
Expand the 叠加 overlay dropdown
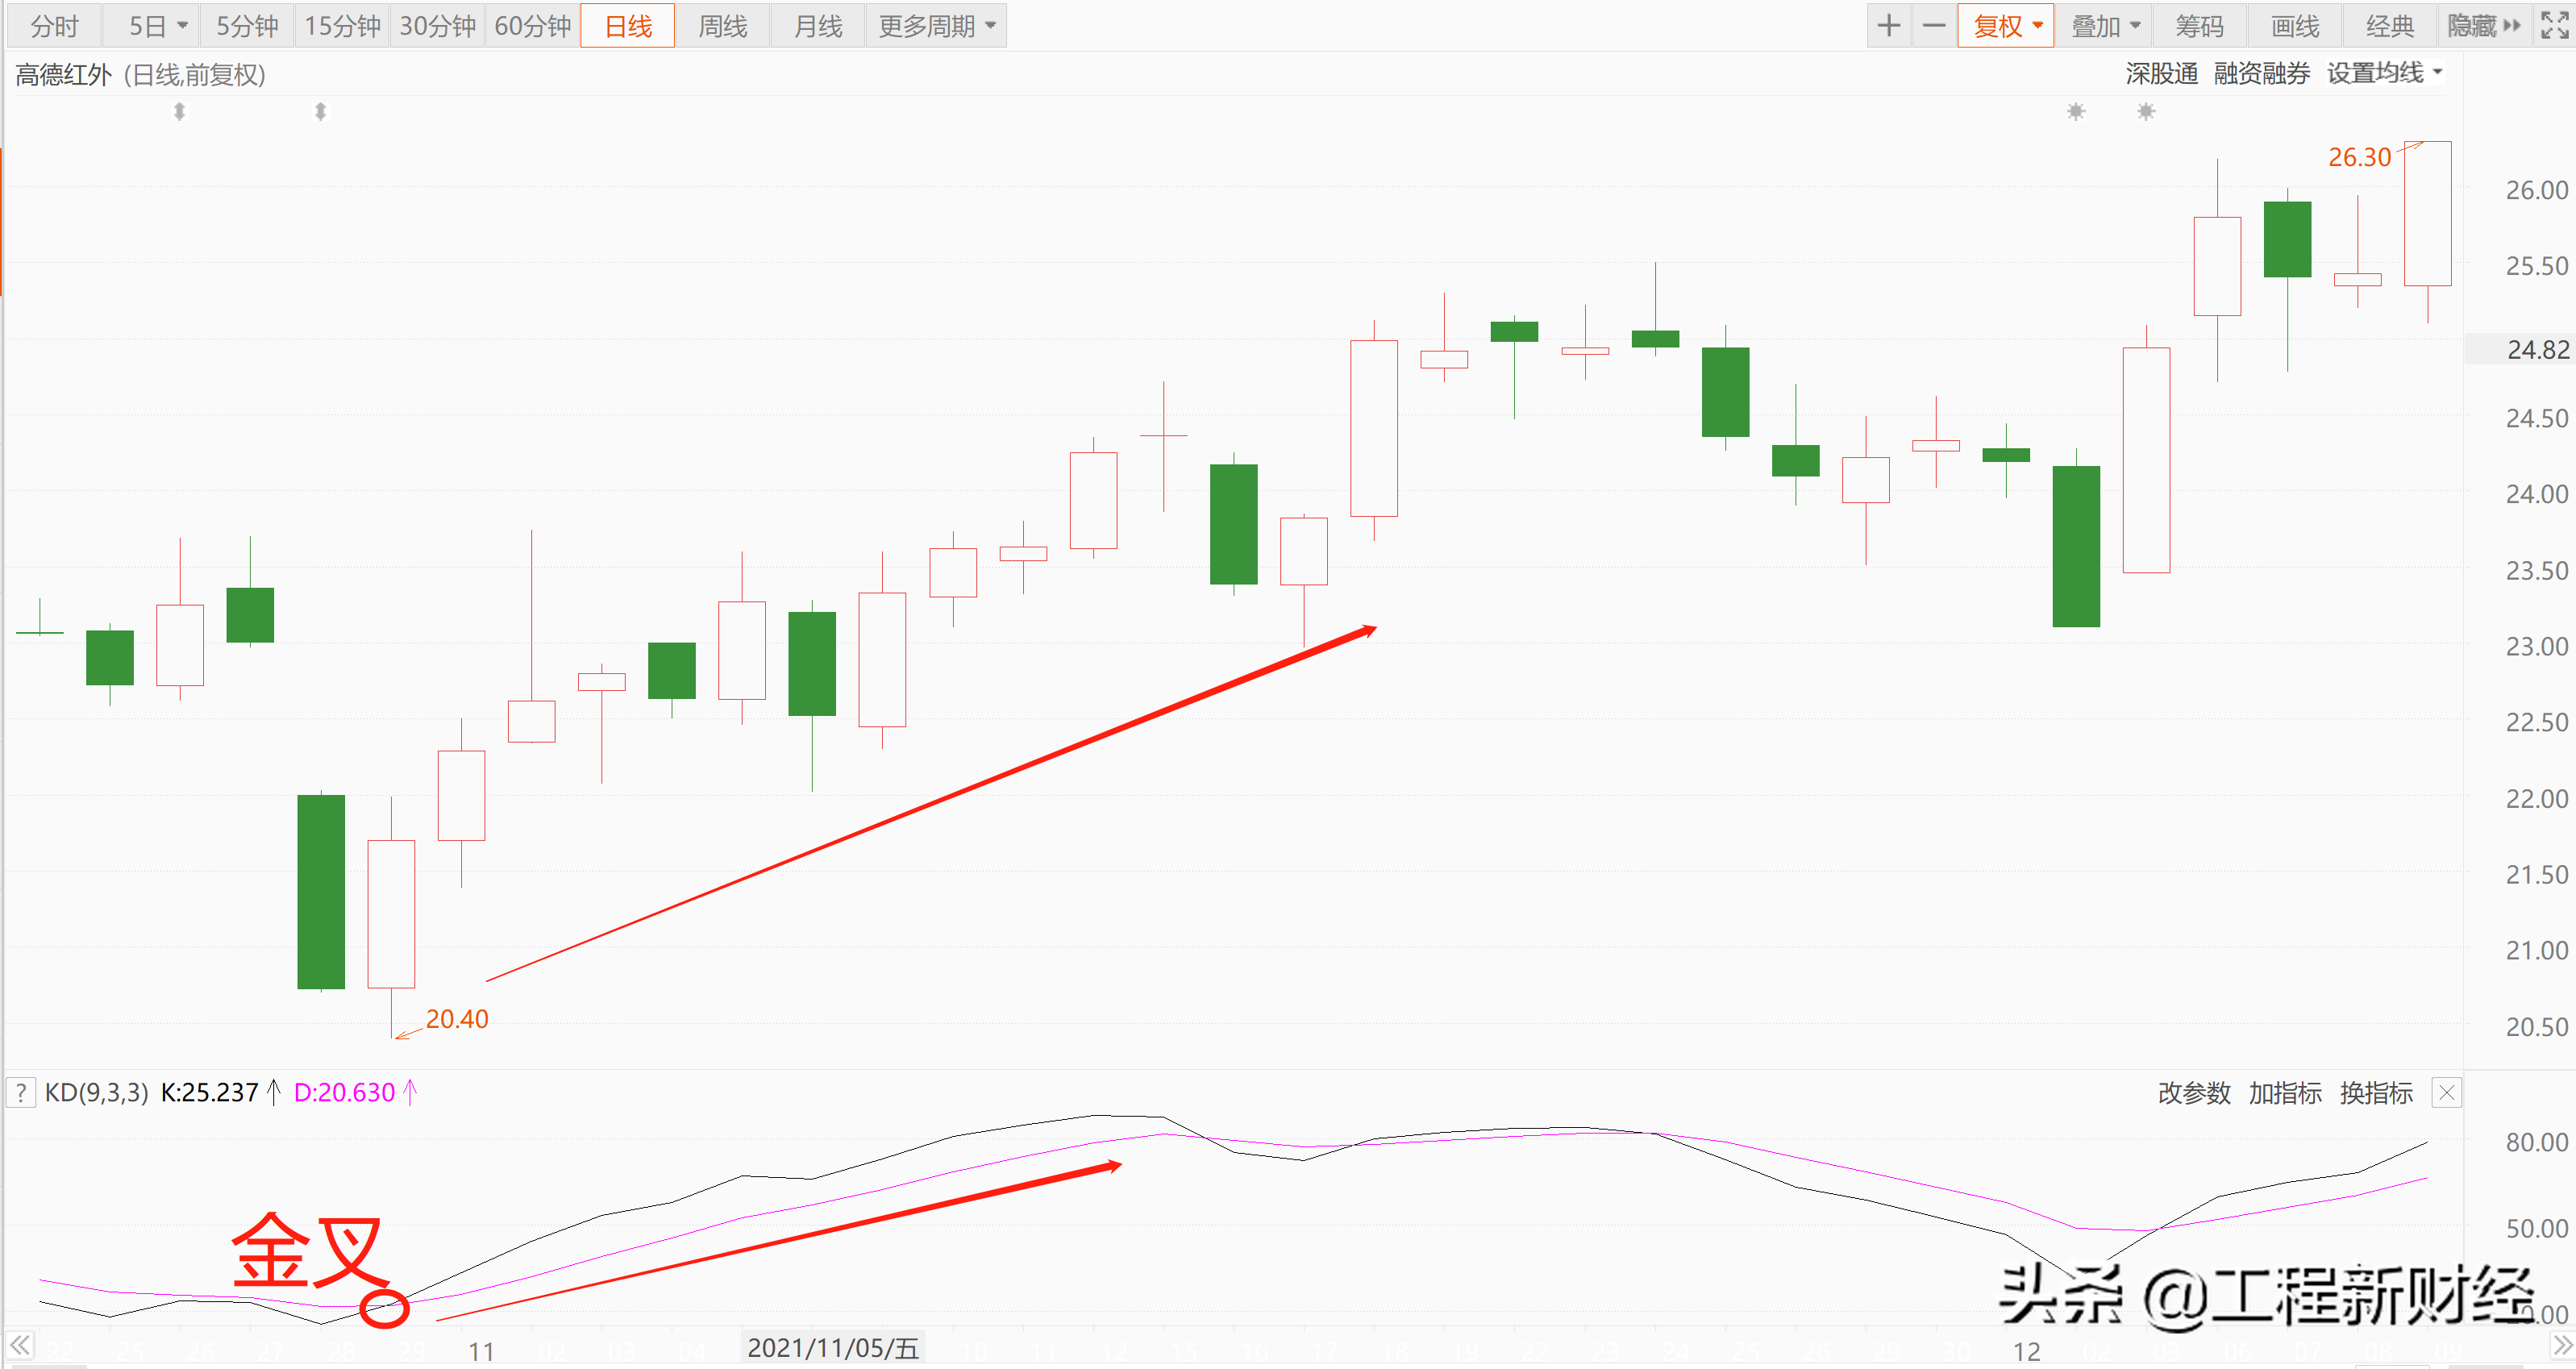point(2104,26)
